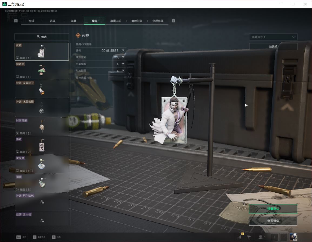Click the 查看详情 button
This screenshot has height=242, width=312.
273,221
